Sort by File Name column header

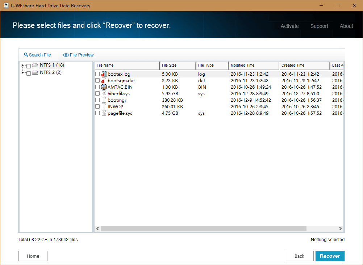(127, 66)
